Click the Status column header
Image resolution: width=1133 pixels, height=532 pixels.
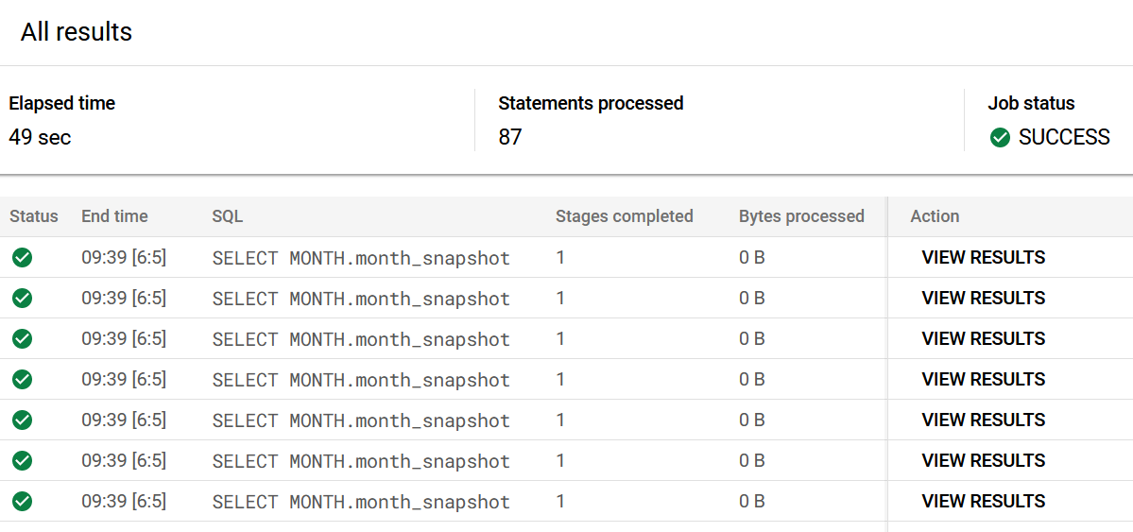pos(34,216)
